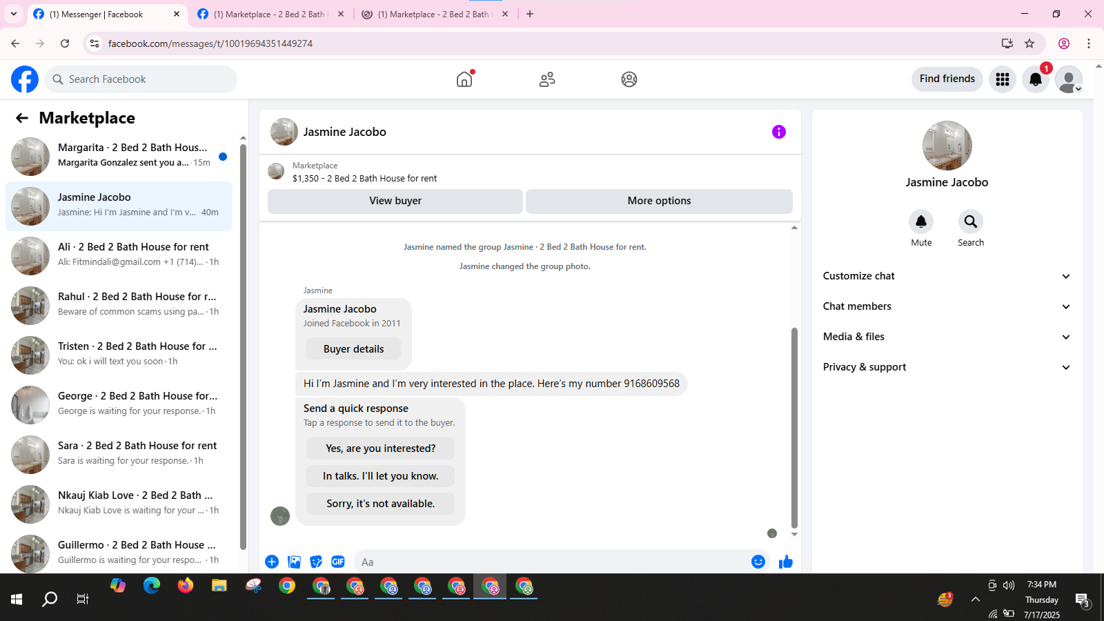Go to the Facebook Home icon
The image size is (1104, 621).
coord(464,79)
